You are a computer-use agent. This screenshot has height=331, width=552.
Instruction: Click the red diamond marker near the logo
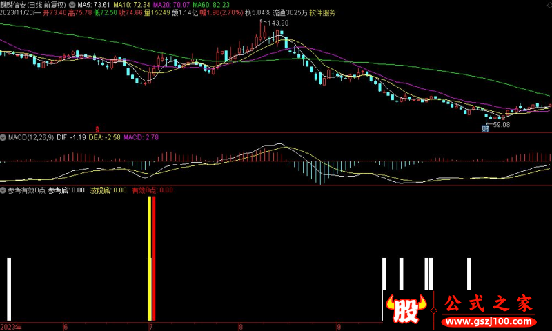[434, 310]
